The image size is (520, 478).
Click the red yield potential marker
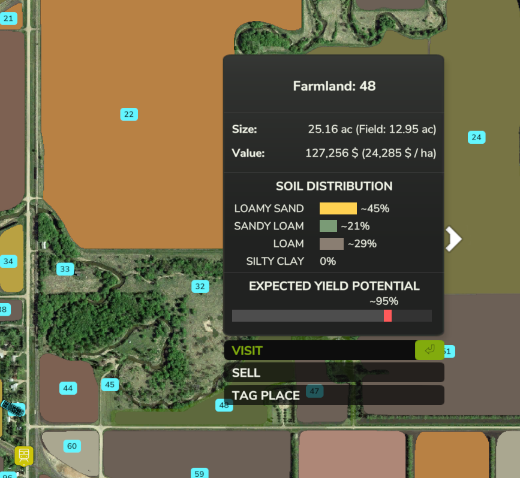point(387,316)
